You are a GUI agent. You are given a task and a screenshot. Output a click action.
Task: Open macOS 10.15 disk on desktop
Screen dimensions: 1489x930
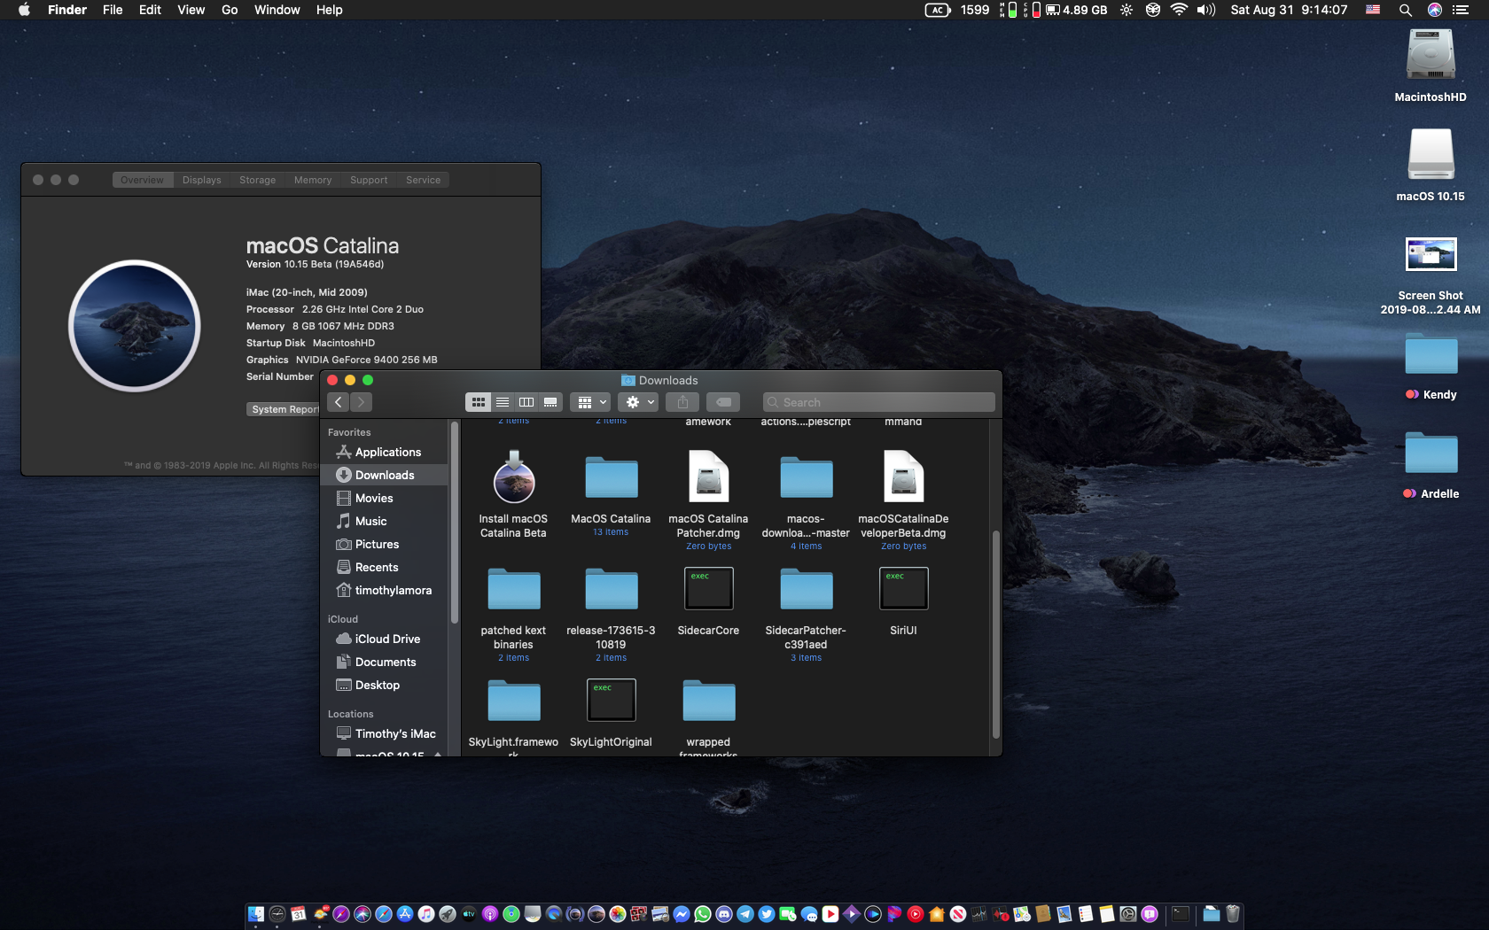[x=1431, y=154]
